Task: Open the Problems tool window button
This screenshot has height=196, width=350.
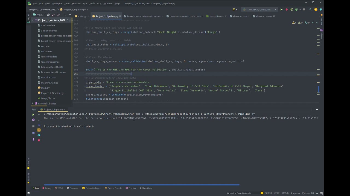Action: [72, 188]
